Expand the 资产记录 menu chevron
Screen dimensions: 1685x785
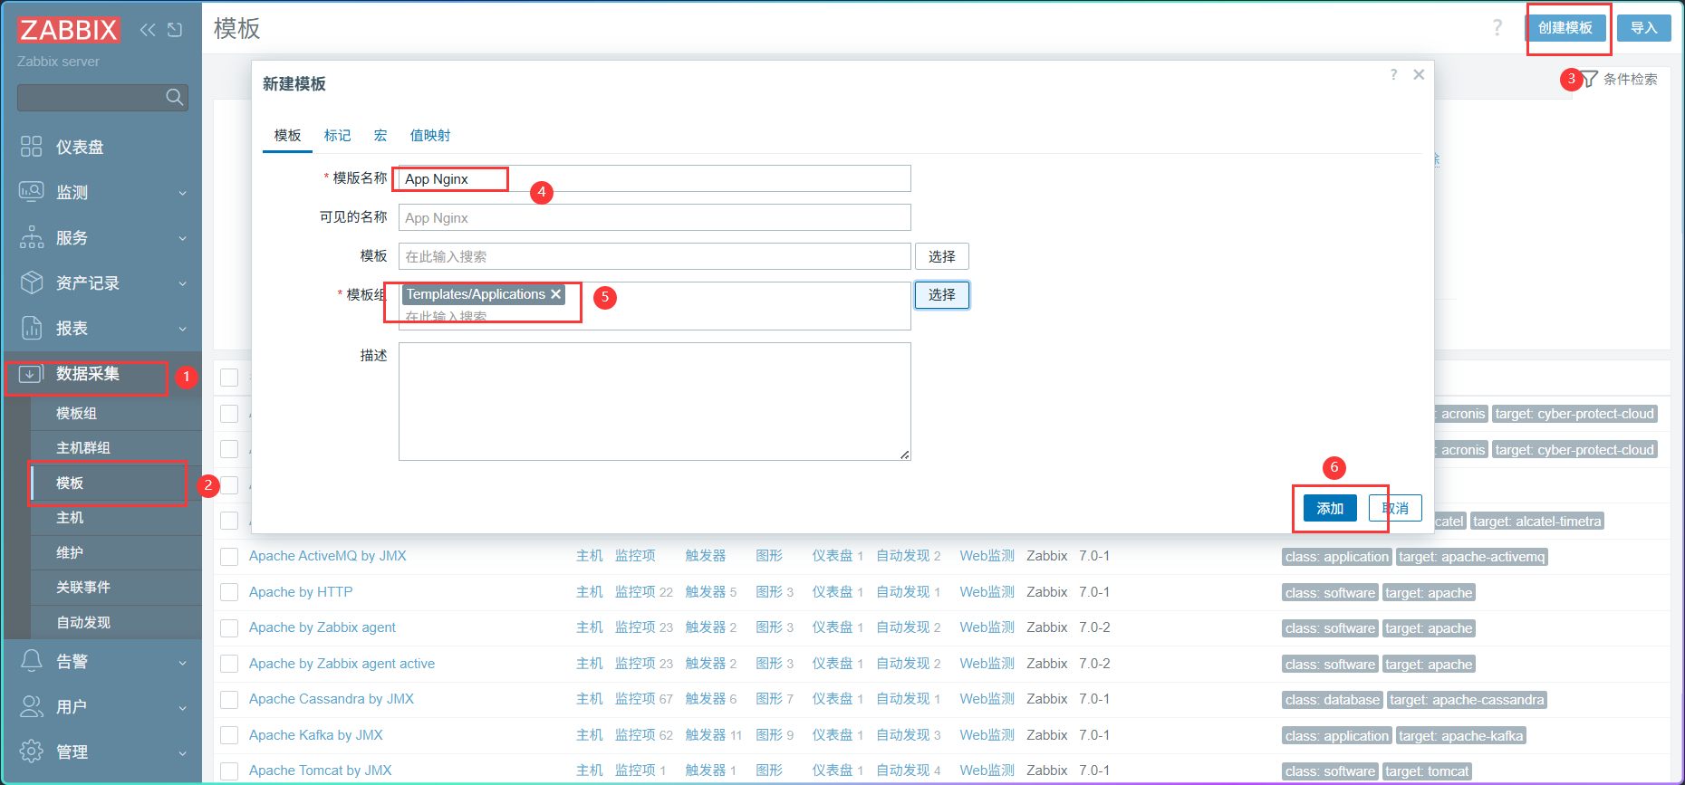[x=182, y=283]
